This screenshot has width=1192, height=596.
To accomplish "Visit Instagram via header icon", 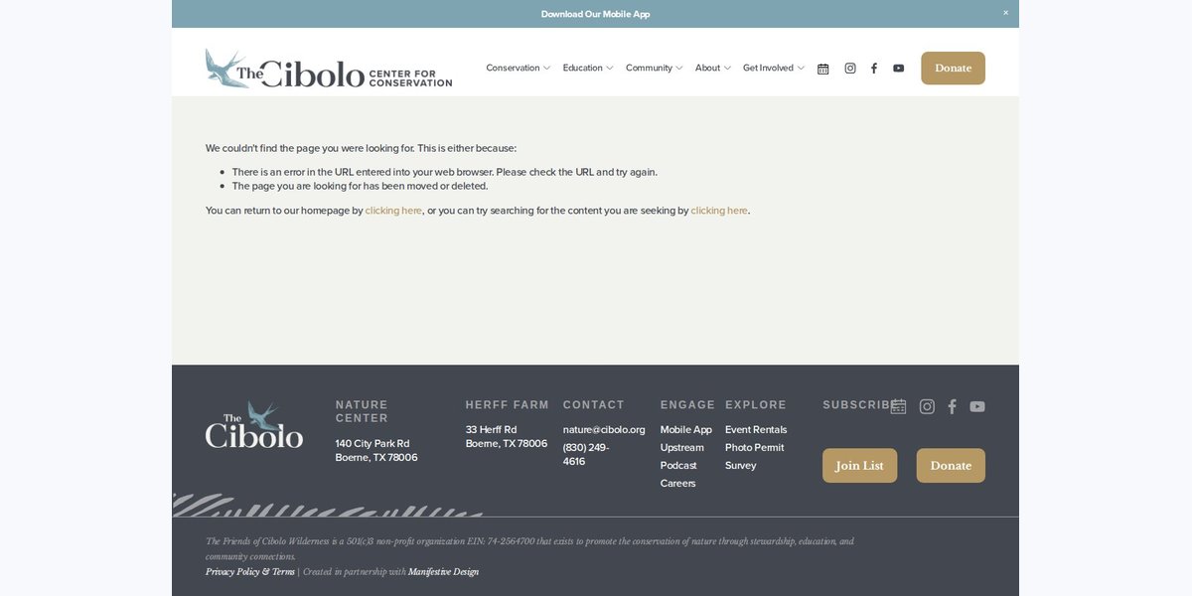I will 850,69.
